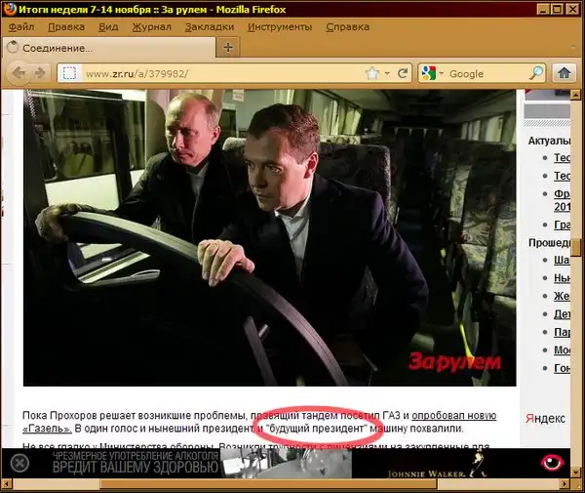Click the site identity icon in the address bar
This screenshot has width=585, height=493.
(x=68, y=73)
